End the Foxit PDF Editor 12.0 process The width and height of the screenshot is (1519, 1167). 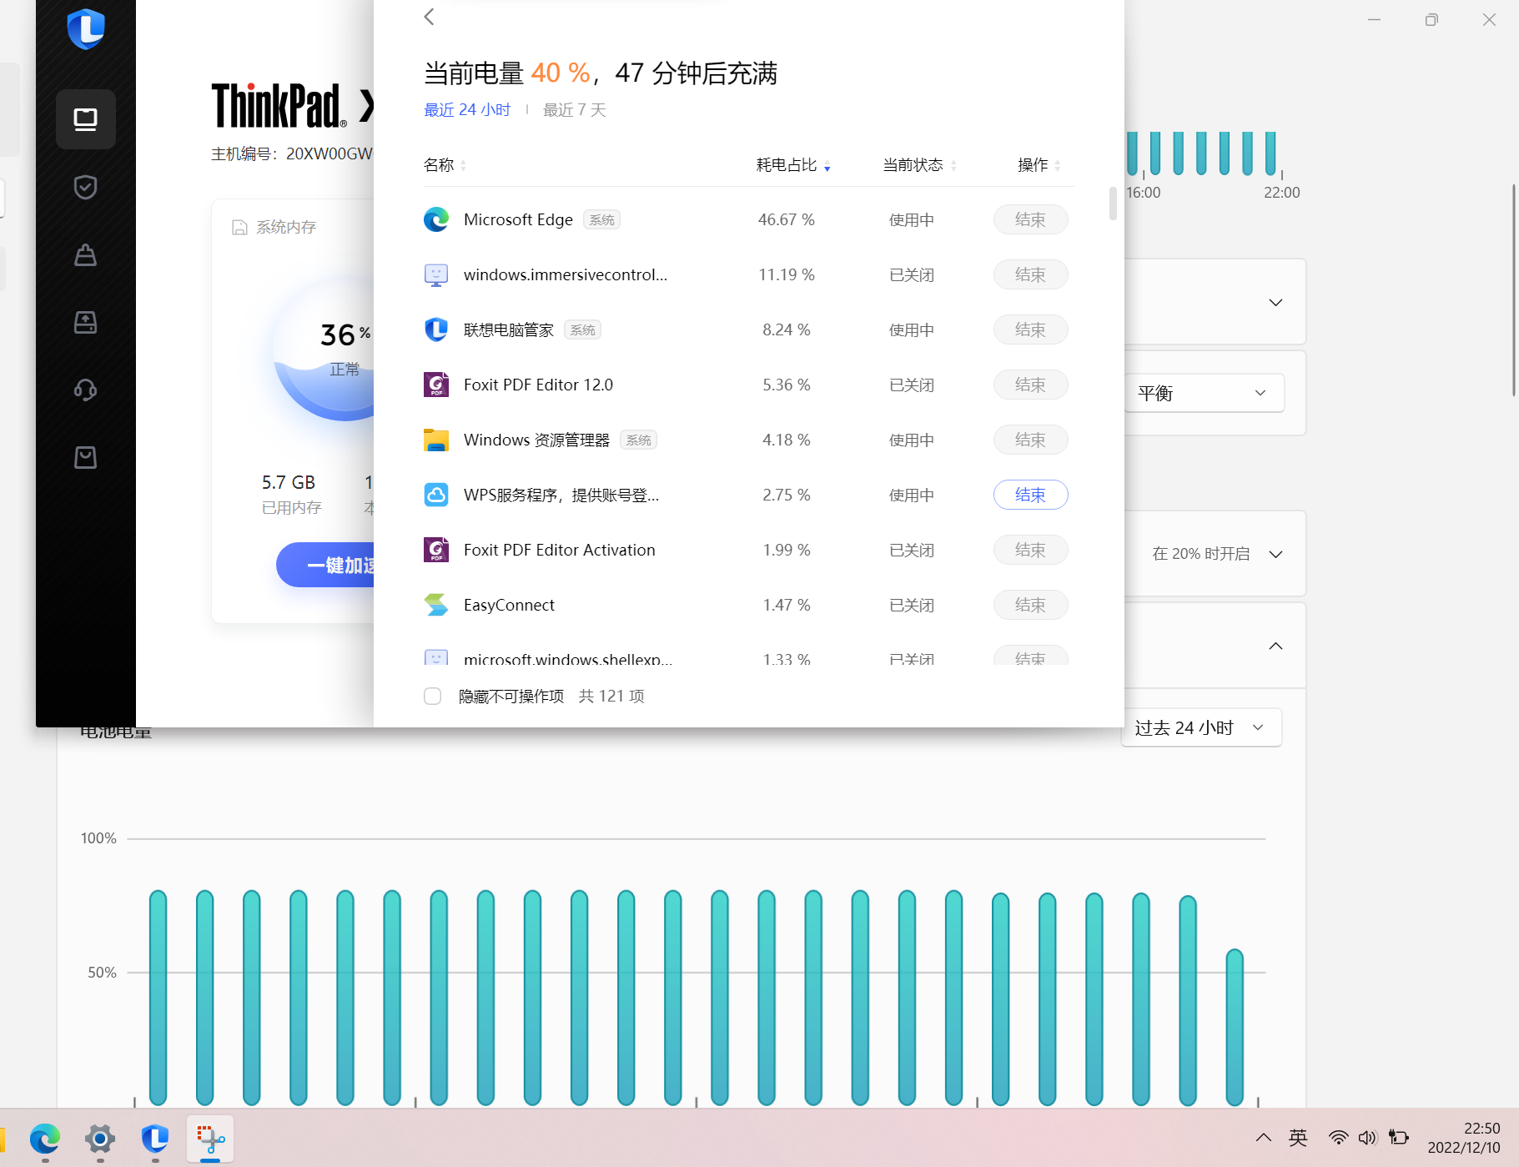coord(1030,385)
